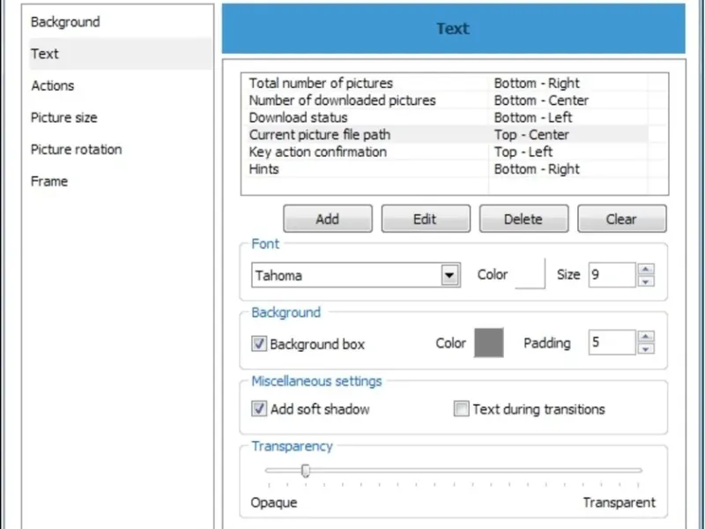Viewport: 705px width, 529px height.
Task: Open the Tahoma font dropdown
Action: tap(450, 275)
